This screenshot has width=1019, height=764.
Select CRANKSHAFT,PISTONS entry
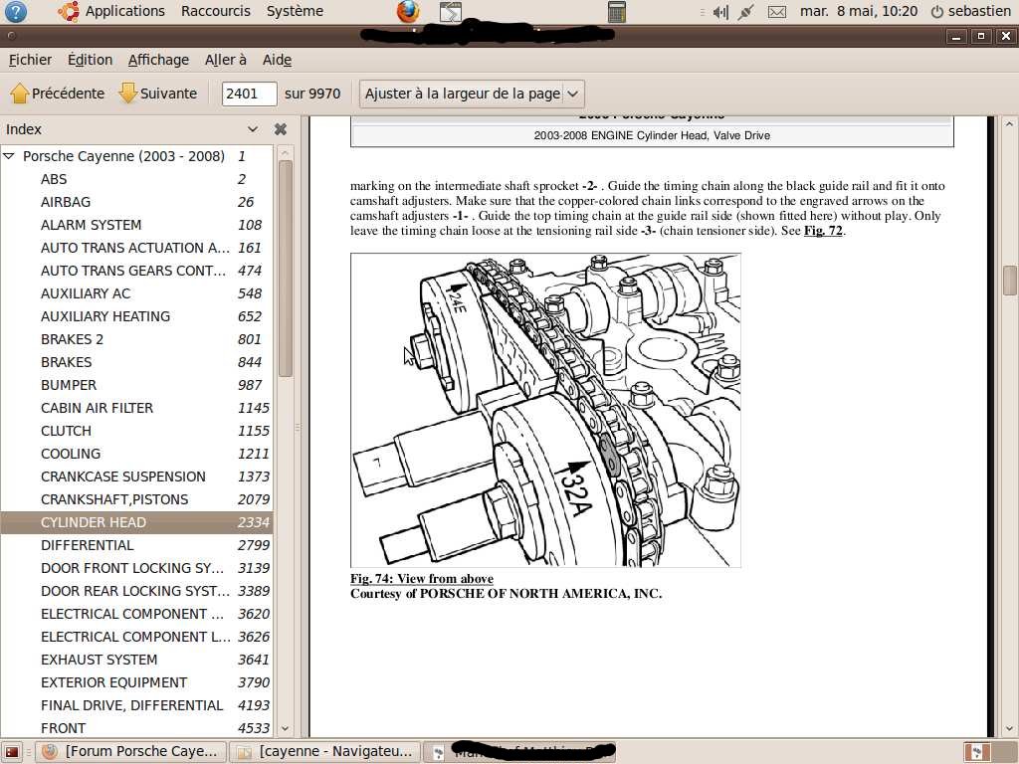pyautogui.click(x=136, y=499)
